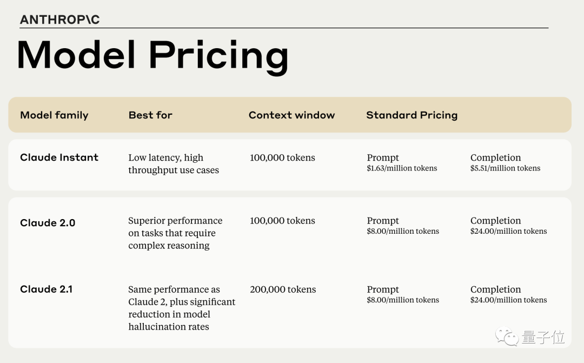Screen dimensions: 584x363
Task: Click Claude Instant's 100,000 tokens value
Action: tap(282, 158)
